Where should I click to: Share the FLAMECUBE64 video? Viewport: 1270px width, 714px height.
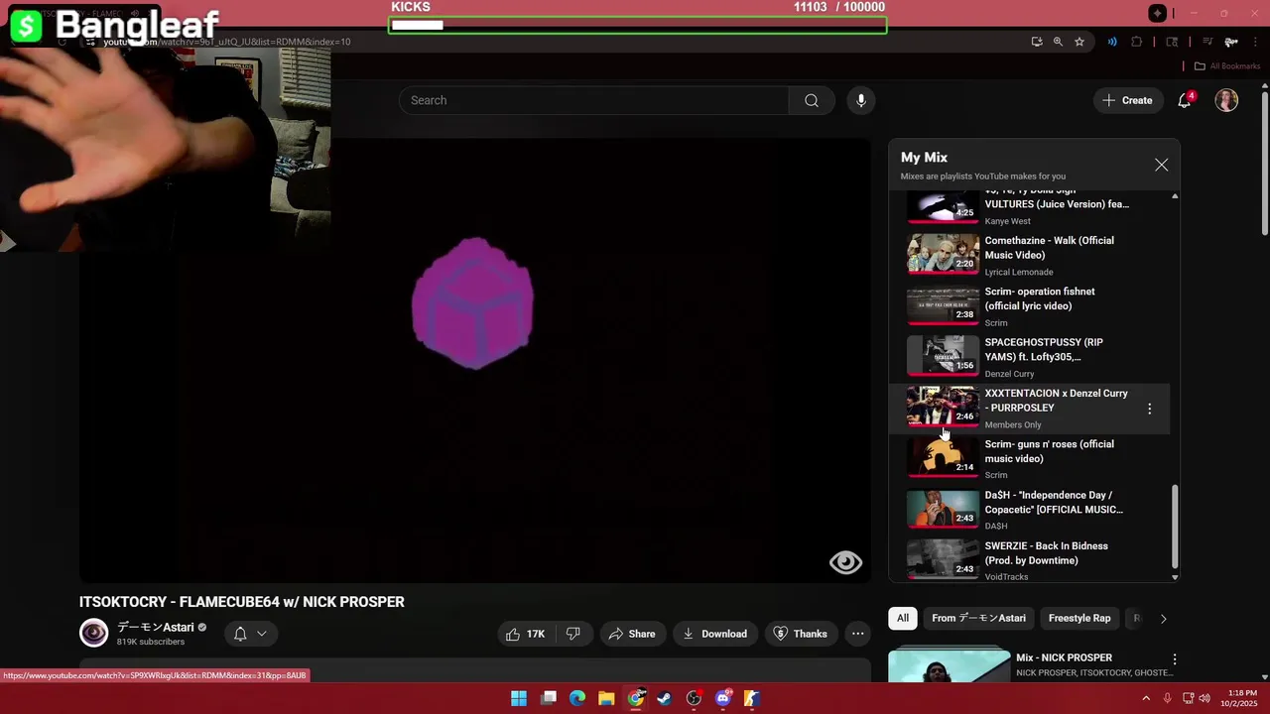pyautogui.click(x=632, y=634)
